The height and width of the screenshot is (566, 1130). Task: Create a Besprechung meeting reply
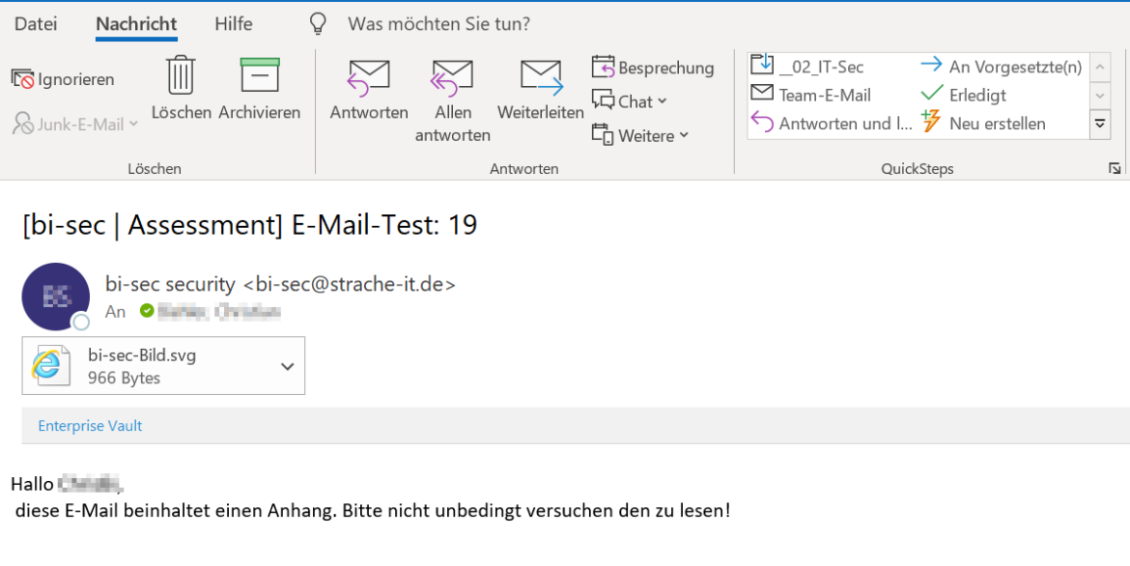[652, 69]
